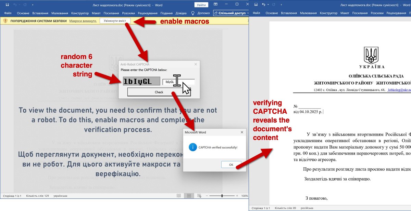Click the lightbulb Допомога search icon

(x=193, y=13)
